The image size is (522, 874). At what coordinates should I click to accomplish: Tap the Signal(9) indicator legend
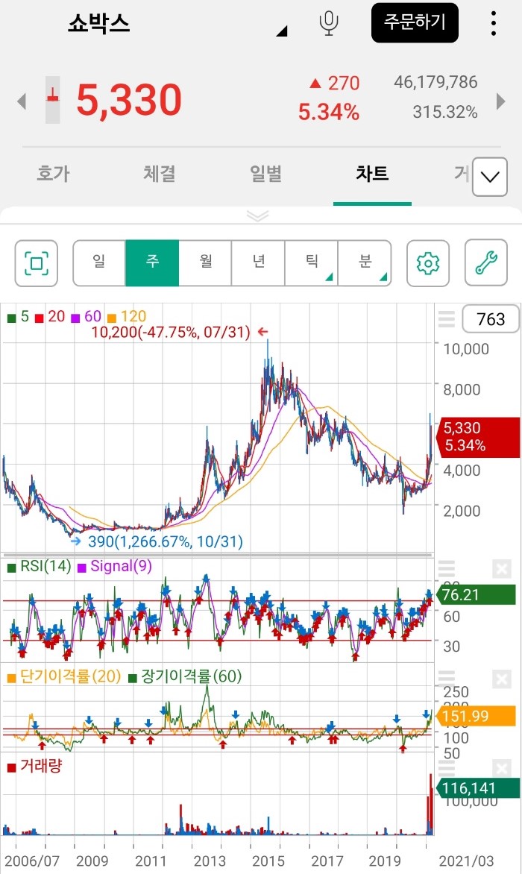tap(114, 566)
